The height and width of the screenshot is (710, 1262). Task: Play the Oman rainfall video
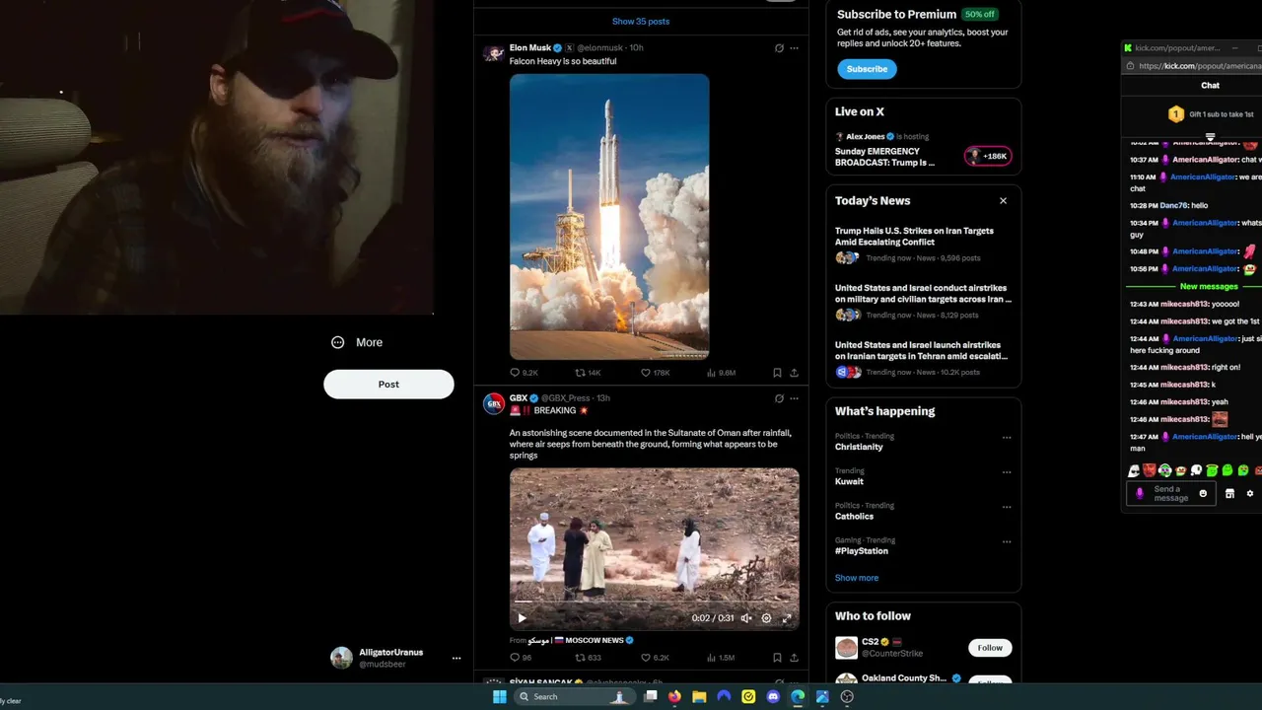click(x=522, y=618)
